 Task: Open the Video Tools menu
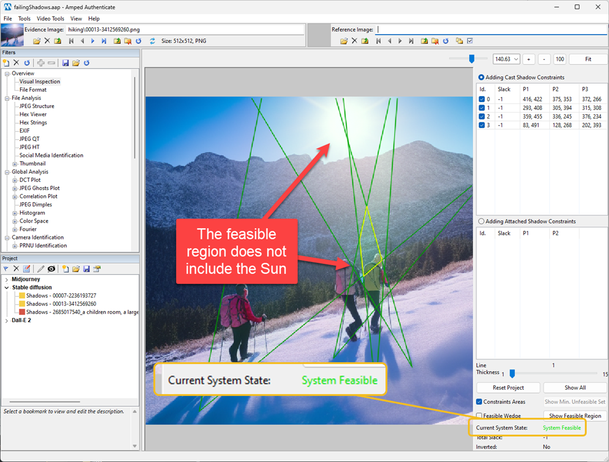coord(50,18)
